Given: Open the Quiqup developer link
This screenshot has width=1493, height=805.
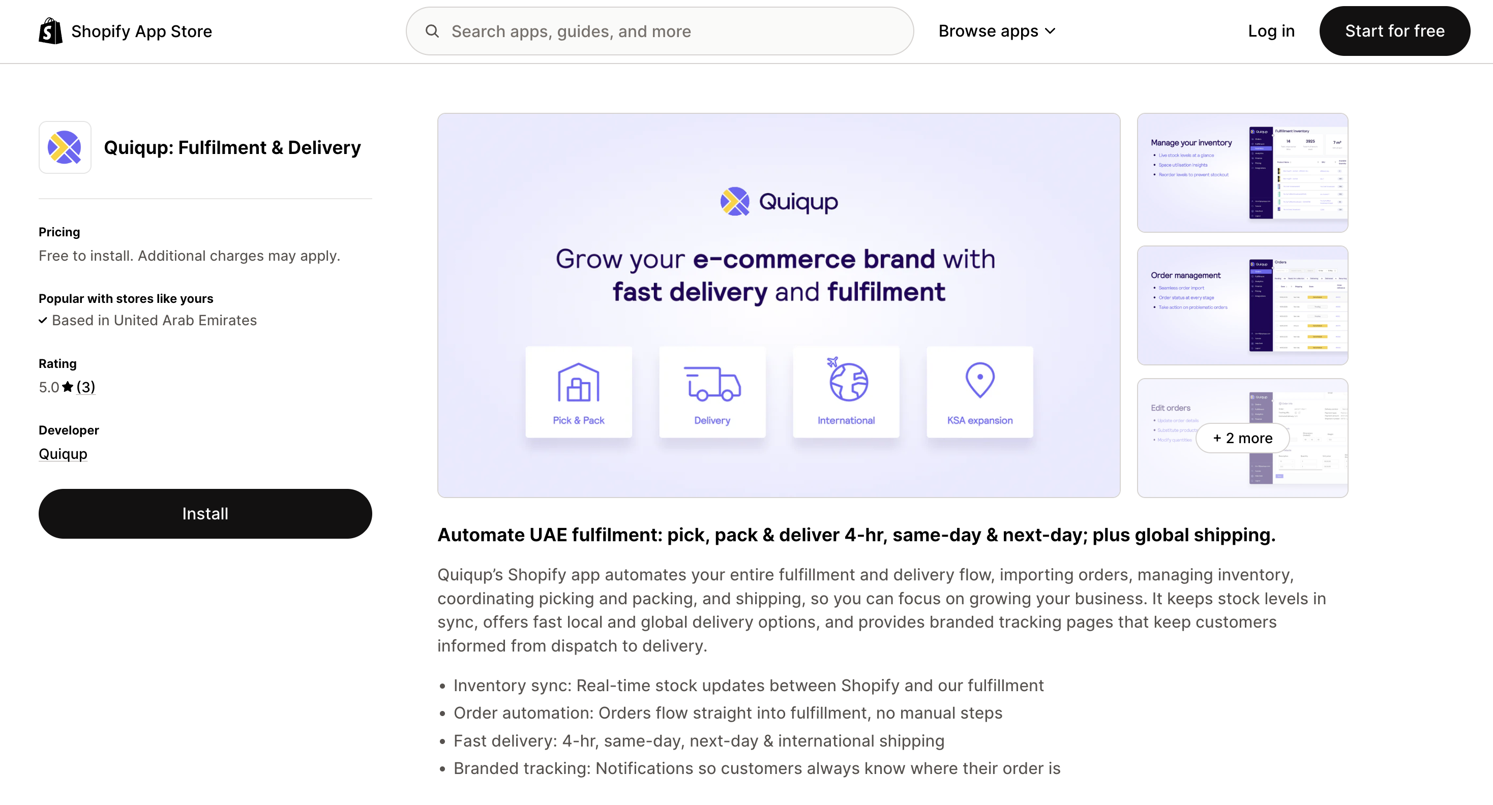Looking at the screenshot, I should point(63,454).
